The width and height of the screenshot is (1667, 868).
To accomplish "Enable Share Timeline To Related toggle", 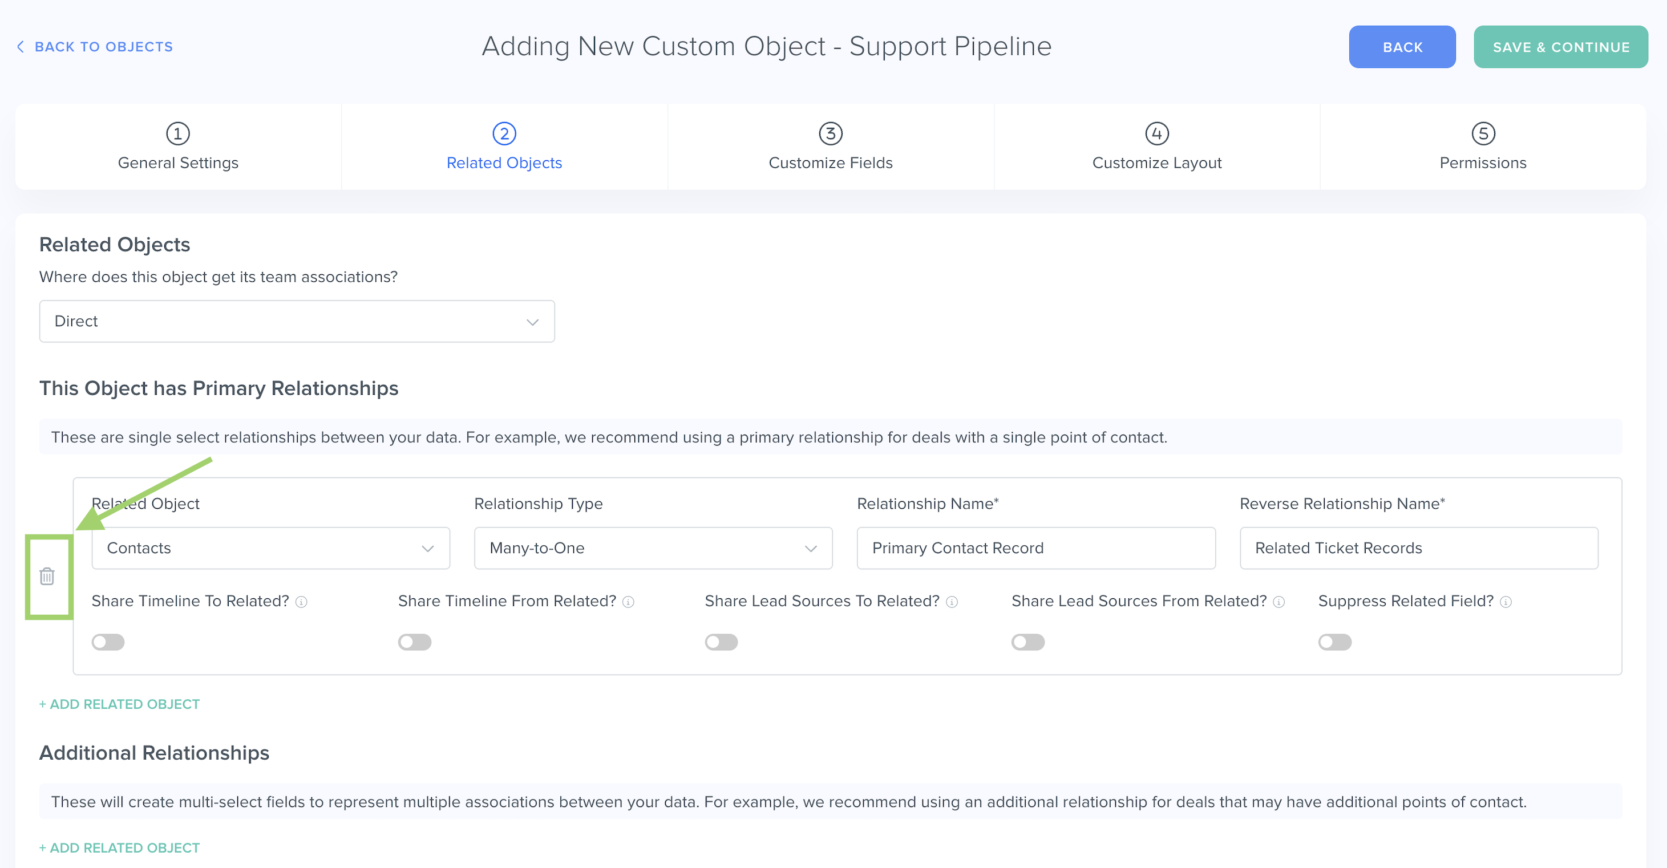I will pos(108,642).
